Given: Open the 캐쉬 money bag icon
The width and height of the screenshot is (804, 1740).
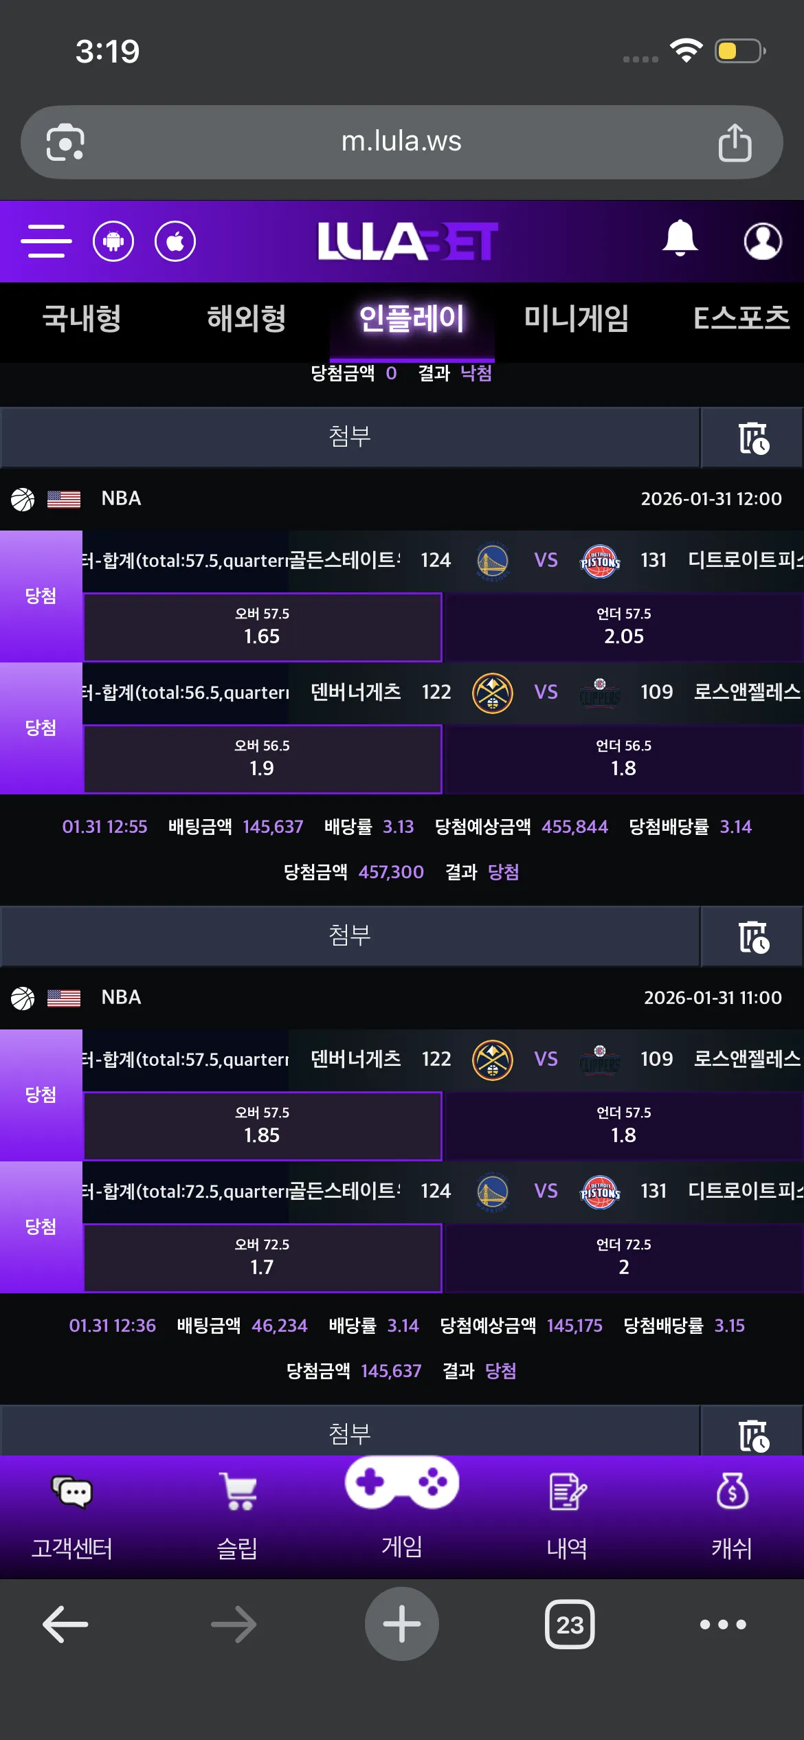Looking at the screenshot, I should [732, 1491].
